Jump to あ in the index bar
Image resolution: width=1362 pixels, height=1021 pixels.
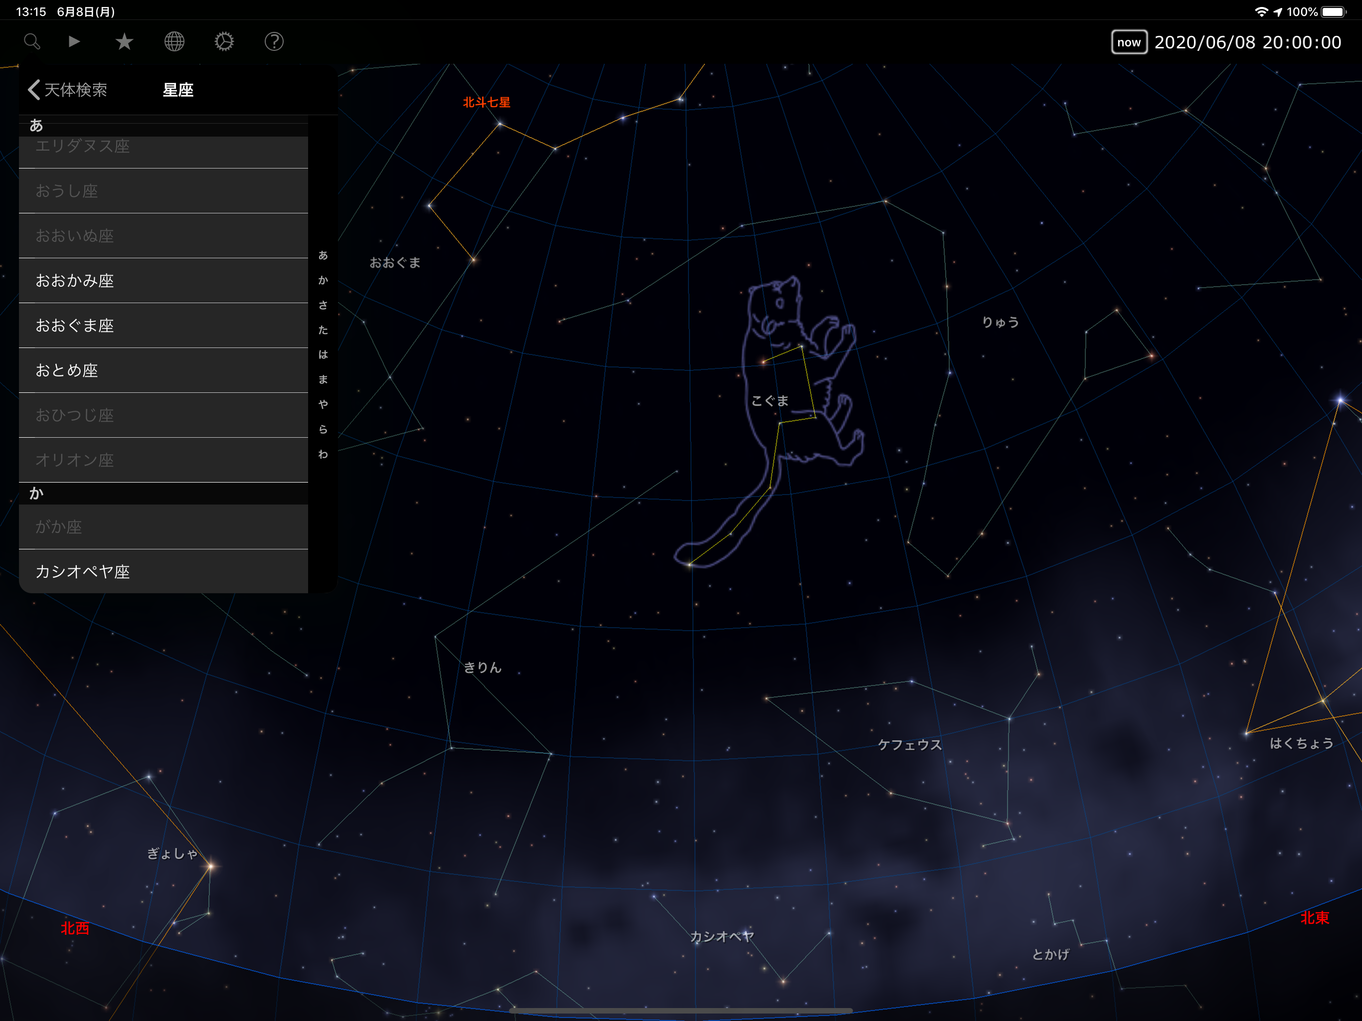coord(323,256)
